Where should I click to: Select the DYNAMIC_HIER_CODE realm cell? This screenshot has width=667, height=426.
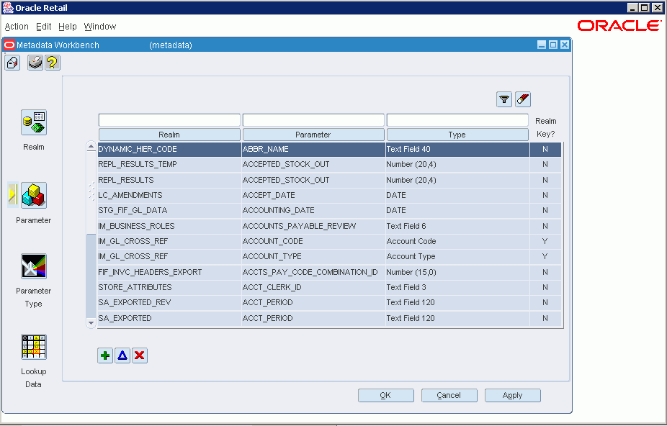click(x=169, y=149)
